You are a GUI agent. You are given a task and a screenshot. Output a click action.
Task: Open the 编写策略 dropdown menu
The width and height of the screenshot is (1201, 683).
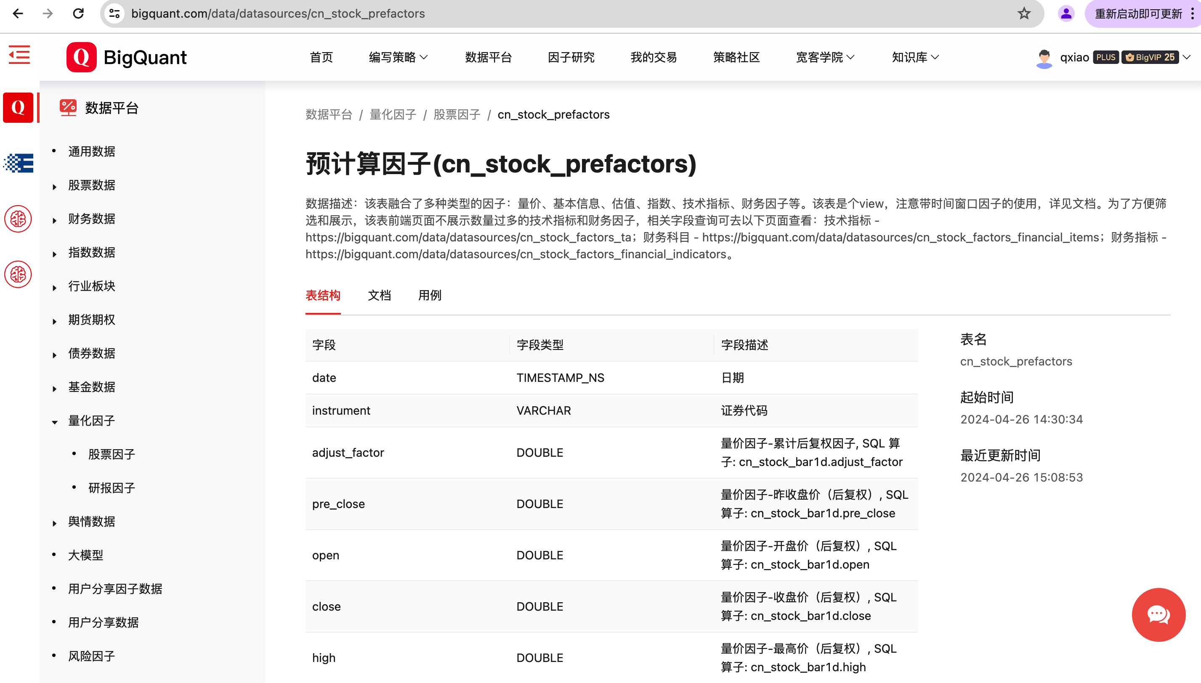pos(398,57)
